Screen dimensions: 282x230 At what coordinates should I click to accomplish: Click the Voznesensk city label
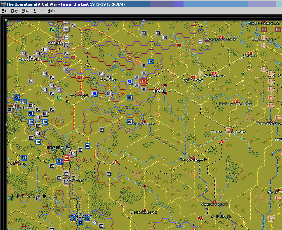(x=214, y=204)
